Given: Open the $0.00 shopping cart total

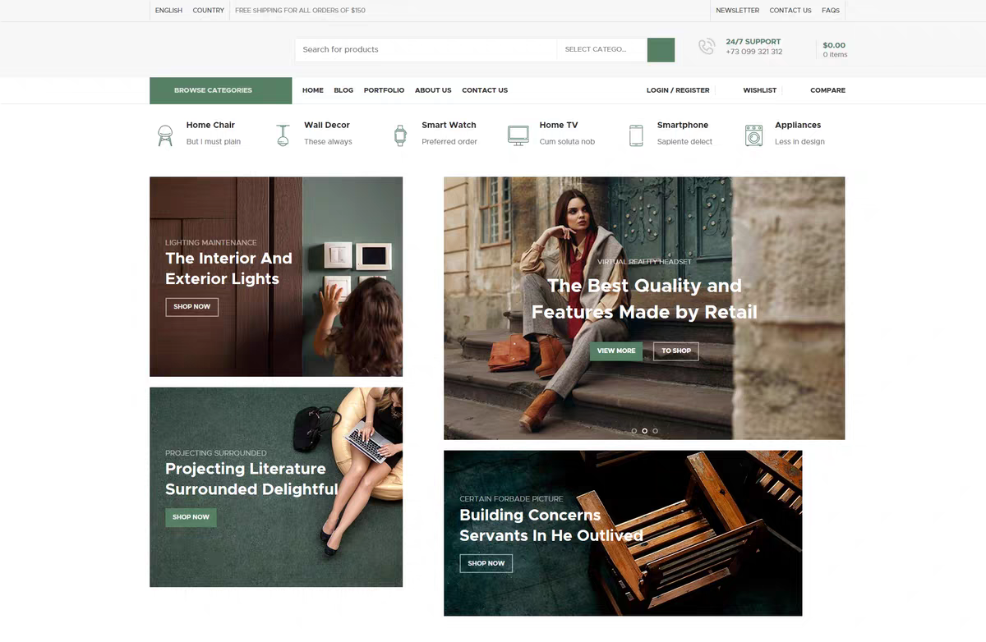Looking at the screenshot, I should (834, 46).
